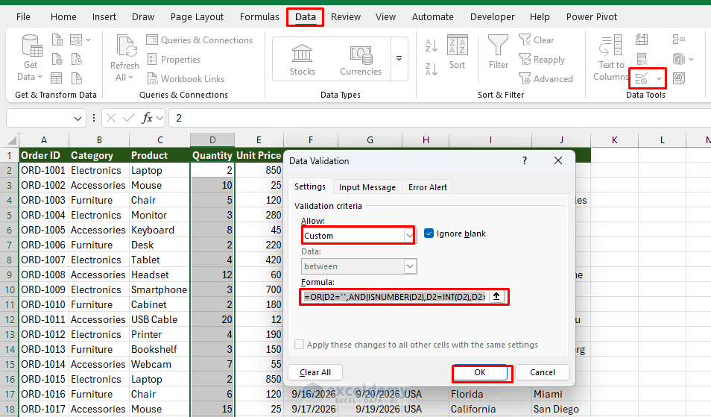Viewport: 711px width, 417px height.
Task: Click the Data Validation icon
Action: pos(642,78)
